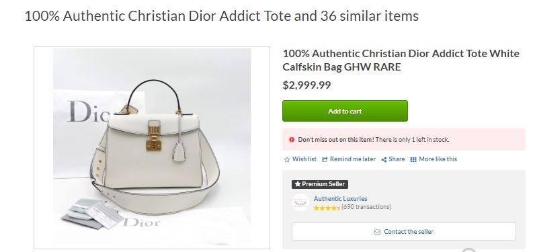Add the Dior tote to cart
533x252 pixels.
[x=345, y=111]
